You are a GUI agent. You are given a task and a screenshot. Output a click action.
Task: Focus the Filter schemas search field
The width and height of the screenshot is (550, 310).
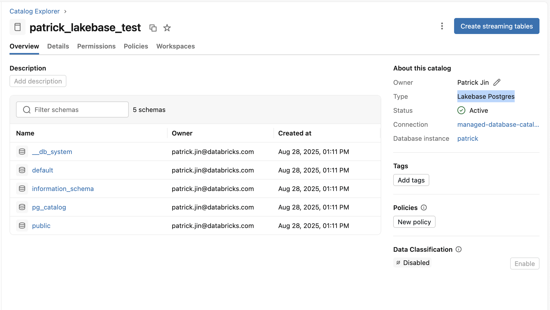click(x=72, y=109)
